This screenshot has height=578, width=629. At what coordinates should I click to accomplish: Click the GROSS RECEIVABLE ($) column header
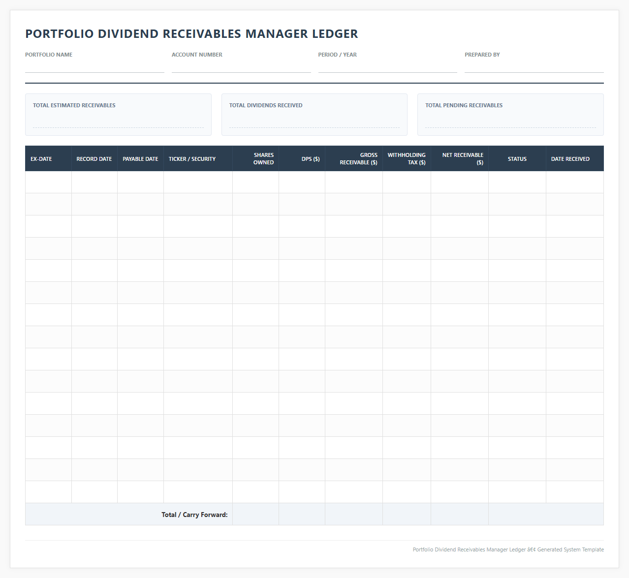[354, 158]
